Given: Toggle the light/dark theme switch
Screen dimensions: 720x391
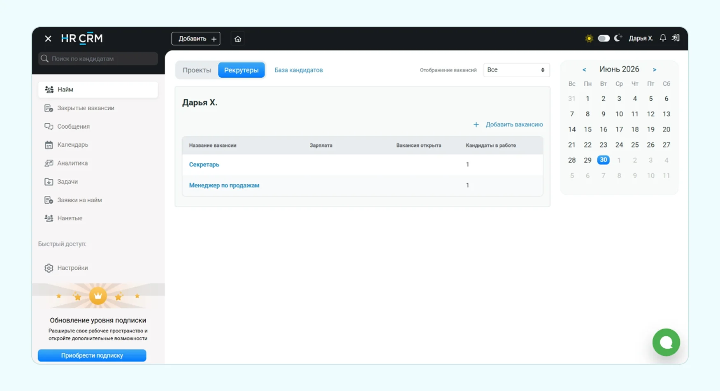Looking at the screenshot, I should pyautogui.click(x=604, y=38).
